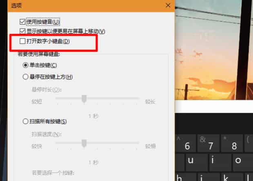Image resolution: width=253 pixels, height=181 pixels.
Task: Tap the 7 key on on-screen keyboard
Action: 209,143
